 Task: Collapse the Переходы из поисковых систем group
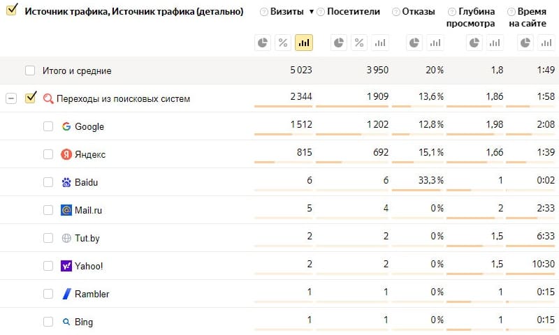[x=11, y=98]
